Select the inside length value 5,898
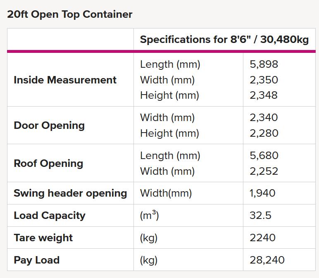 (x=264, y=64)
